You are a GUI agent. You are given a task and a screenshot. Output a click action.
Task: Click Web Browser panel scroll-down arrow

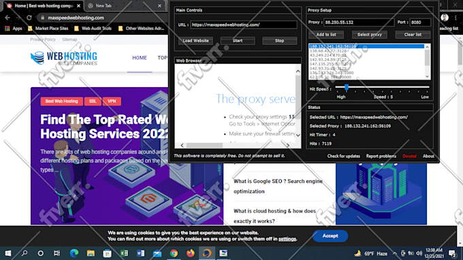(x=298, y=135)
